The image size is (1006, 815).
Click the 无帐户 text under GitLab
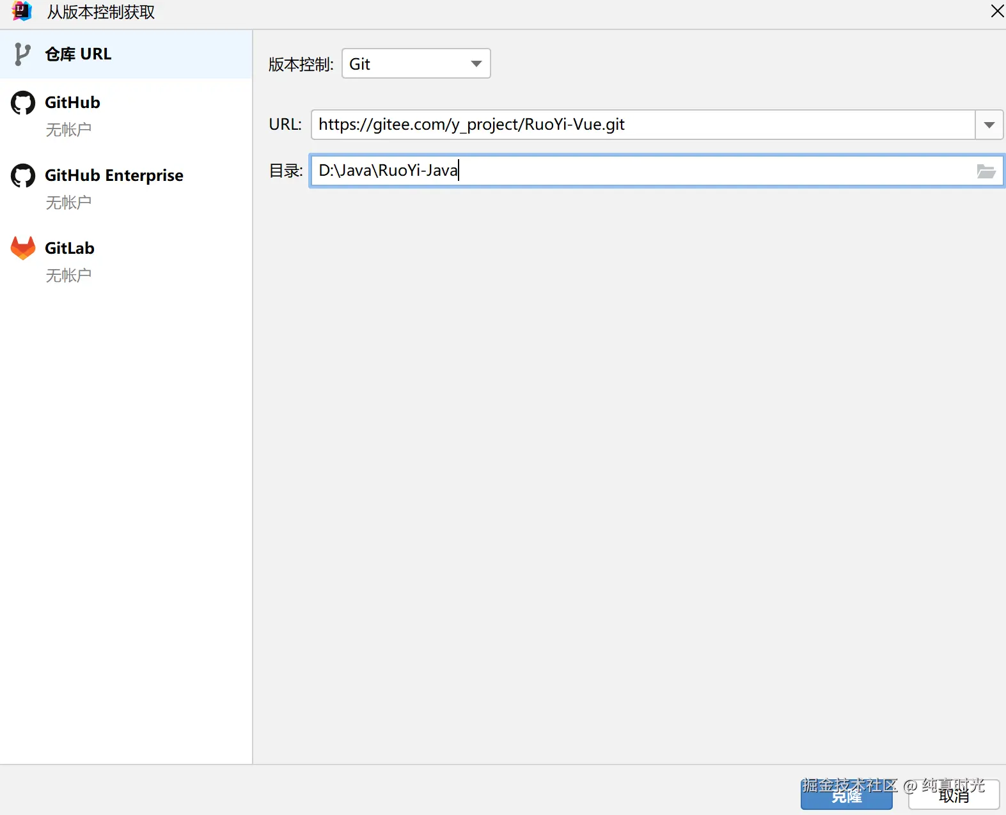click(x=68, y=276)
